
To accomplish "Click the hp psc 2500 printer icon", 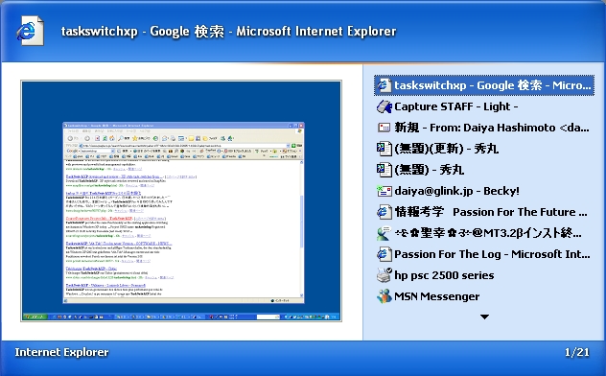I will [384, 275].
